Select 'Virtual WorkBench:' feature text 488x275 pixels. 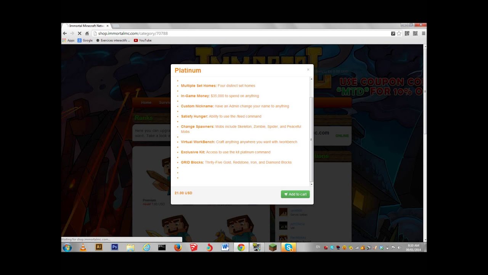(x=198, y=142)
